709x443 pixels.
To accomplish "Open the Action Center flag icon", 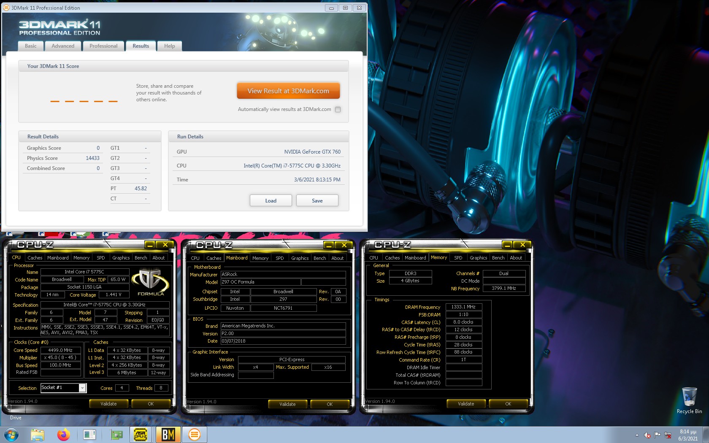I will (658, 435).
